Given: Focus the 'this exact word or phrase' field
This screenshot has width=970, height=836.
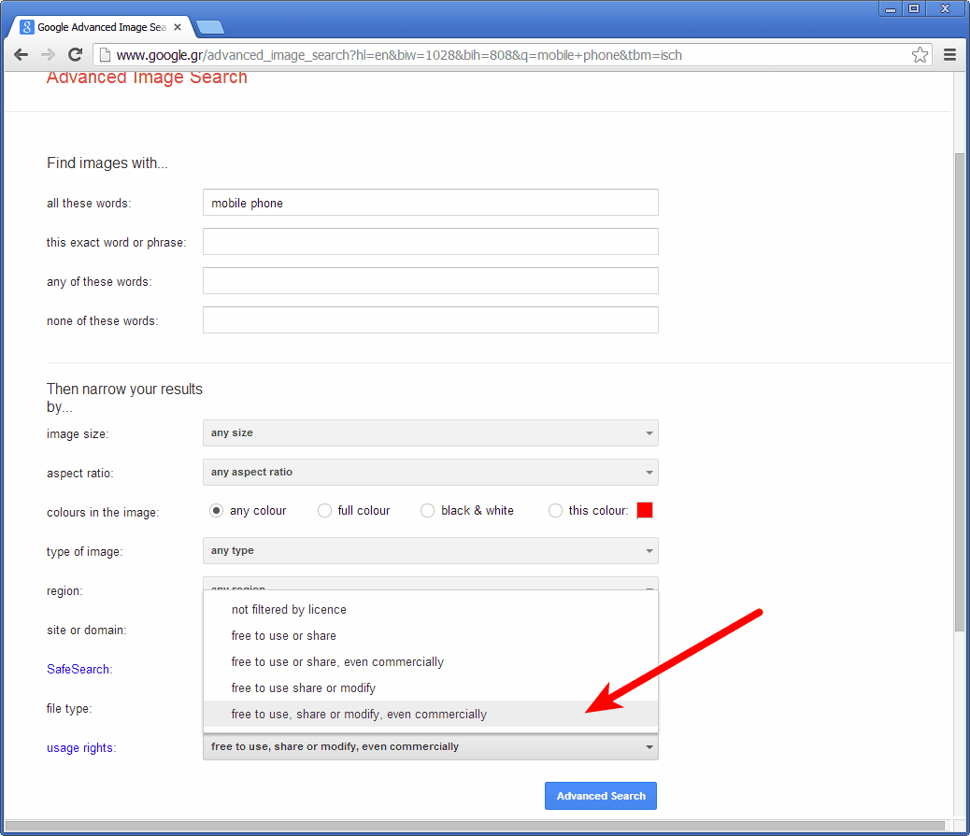Looking at the screenshot, I should (431, 242).
